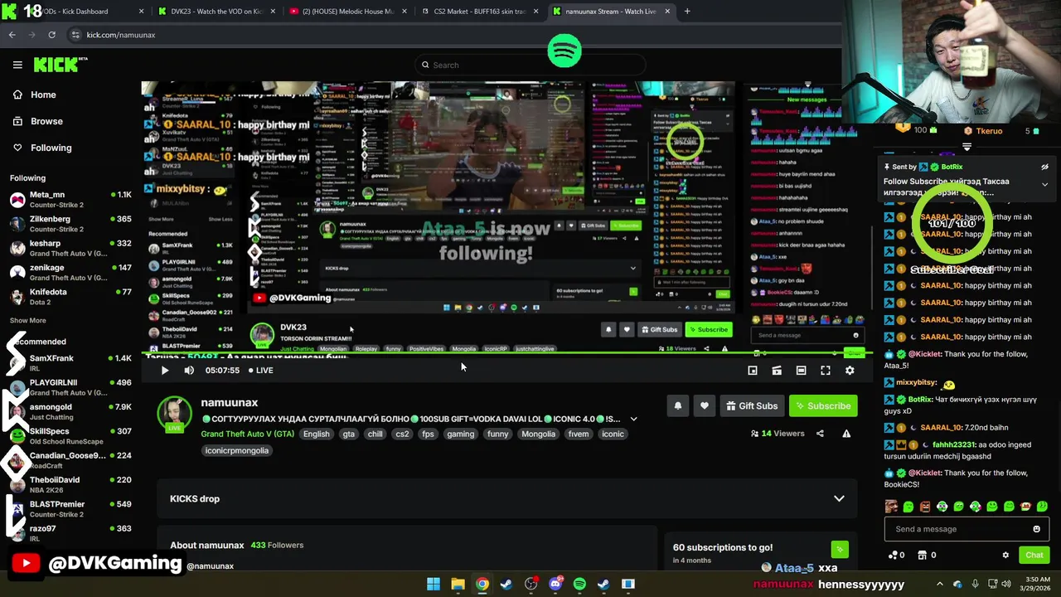The image size is (1061, 597).
Task: Click the share icon next to Viewers
Action: coord(820,434)
